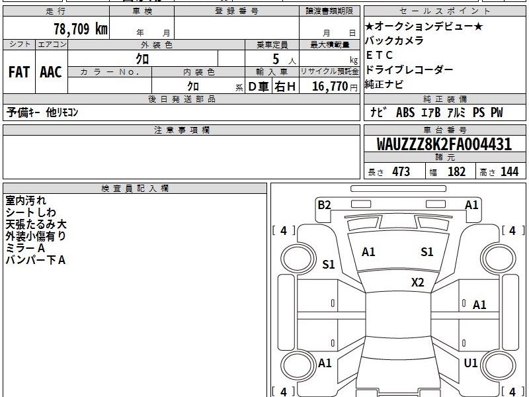
Task: Click the 内装色 header
Action: [198, 72]
